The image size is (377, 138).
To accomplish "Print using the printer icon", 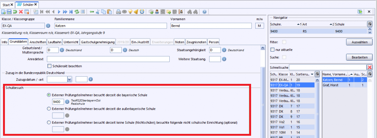I will click(x=118, y=12).
